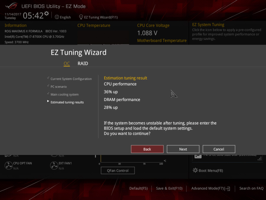Switch to the RAID tab
Screen dimensions: 266x200
83,63
